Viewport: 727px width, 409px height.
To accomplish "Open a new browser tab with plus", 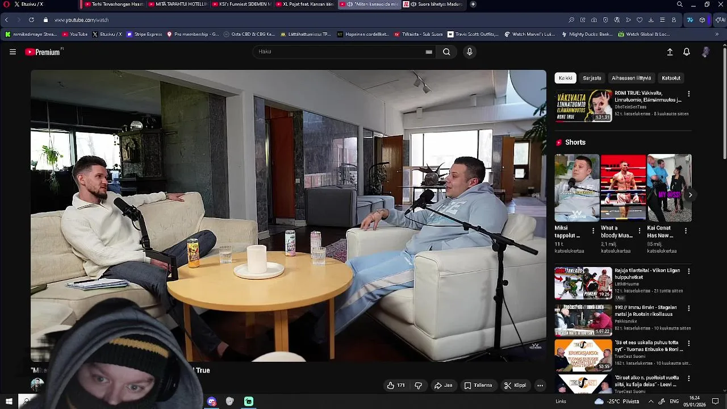I will 473,4.
